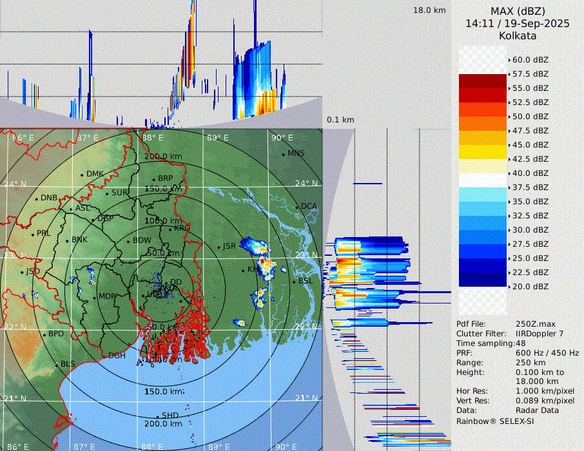584x451 pixels.
Task: Click the white 37.5–40.0 dBZ legend swatch
Action: (x=482, y=180)
